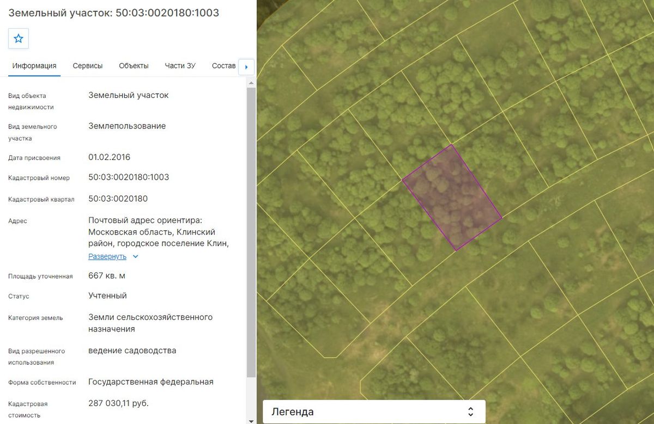Click label Вид разрешенного использования
Screen dimensions: 654x424
coord(37,357)
